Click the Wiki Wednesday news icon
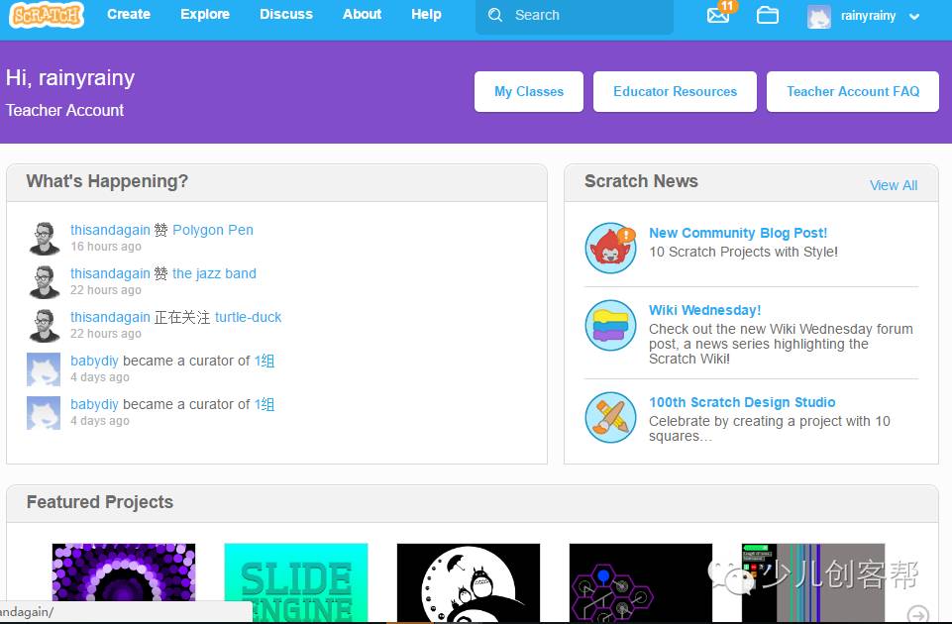 [611, 325]
